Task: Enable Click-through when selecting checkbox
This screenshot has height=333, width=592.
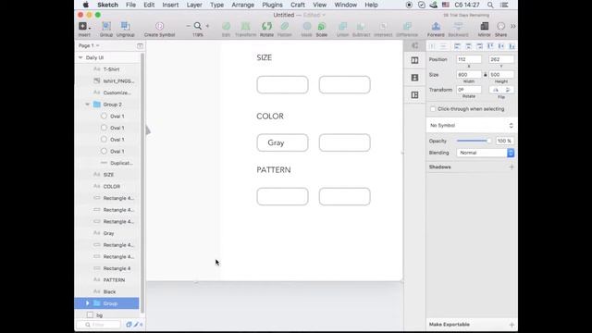Action: (433, 109)
